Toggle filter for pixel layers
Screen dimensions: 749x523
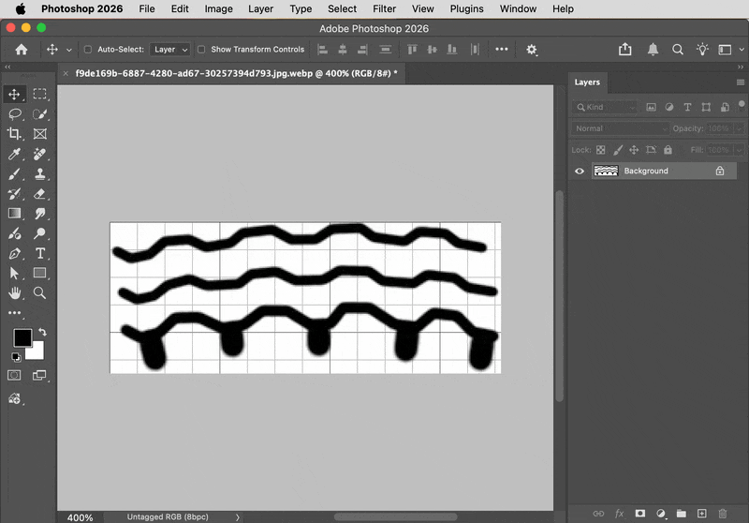(x=651, y=107)
